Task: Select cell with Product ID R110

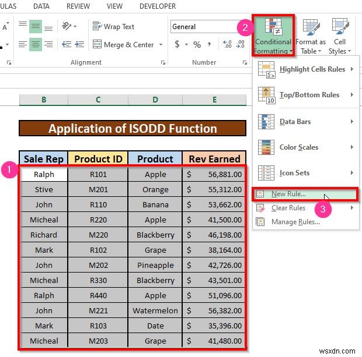Action: click(x=98, y=204)
